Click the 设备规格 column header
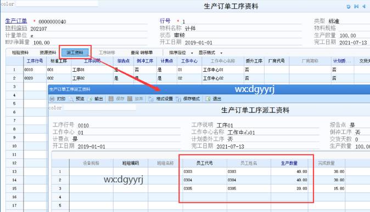Image resolution: width=370 pixels, height=212 pixels. click(91, 163)
